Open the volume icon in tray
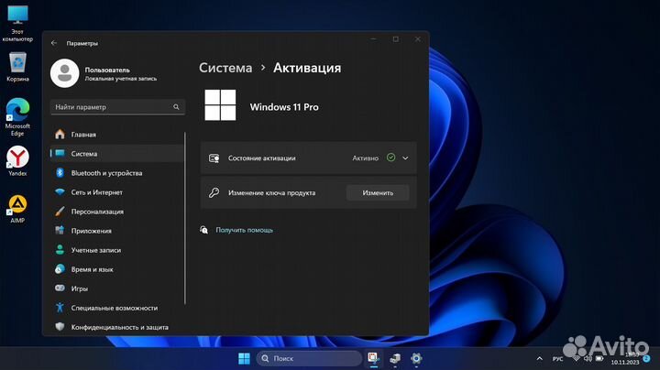The width and height of the screenshot is (660, 370). point(588,359)
